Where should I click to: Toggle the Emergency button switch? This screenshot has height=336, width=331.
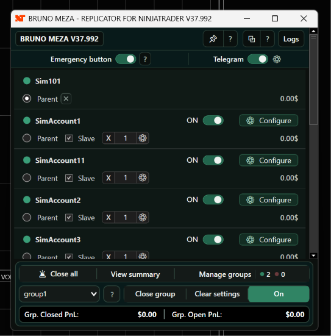tap(126, 59)
